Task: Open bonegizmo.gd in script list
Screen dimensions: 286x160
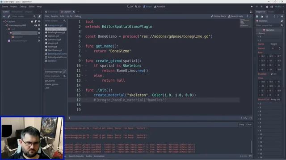Action: 55,25
